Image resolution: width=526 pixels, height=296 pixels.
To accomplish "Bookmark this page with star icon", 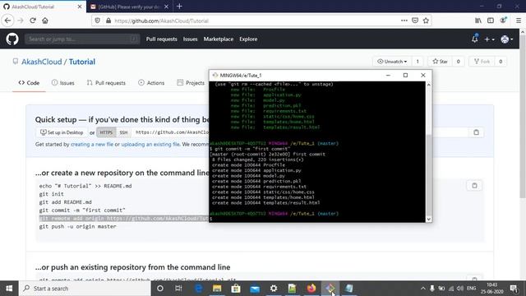I will [426, 21].
